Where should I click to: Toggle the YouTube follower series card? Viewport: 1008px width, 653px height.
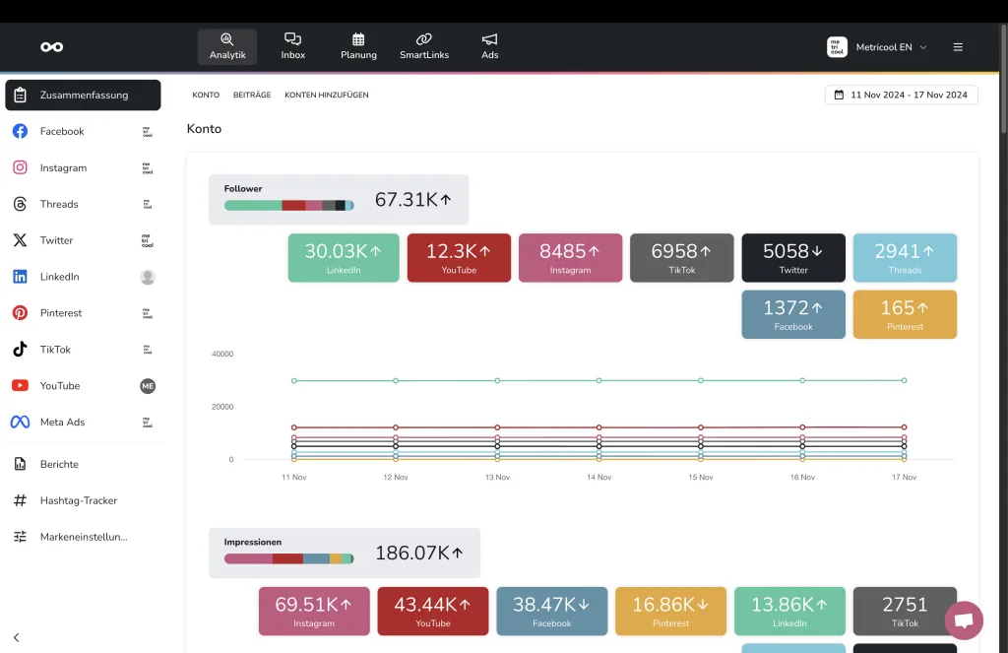(x=459, y=258)
